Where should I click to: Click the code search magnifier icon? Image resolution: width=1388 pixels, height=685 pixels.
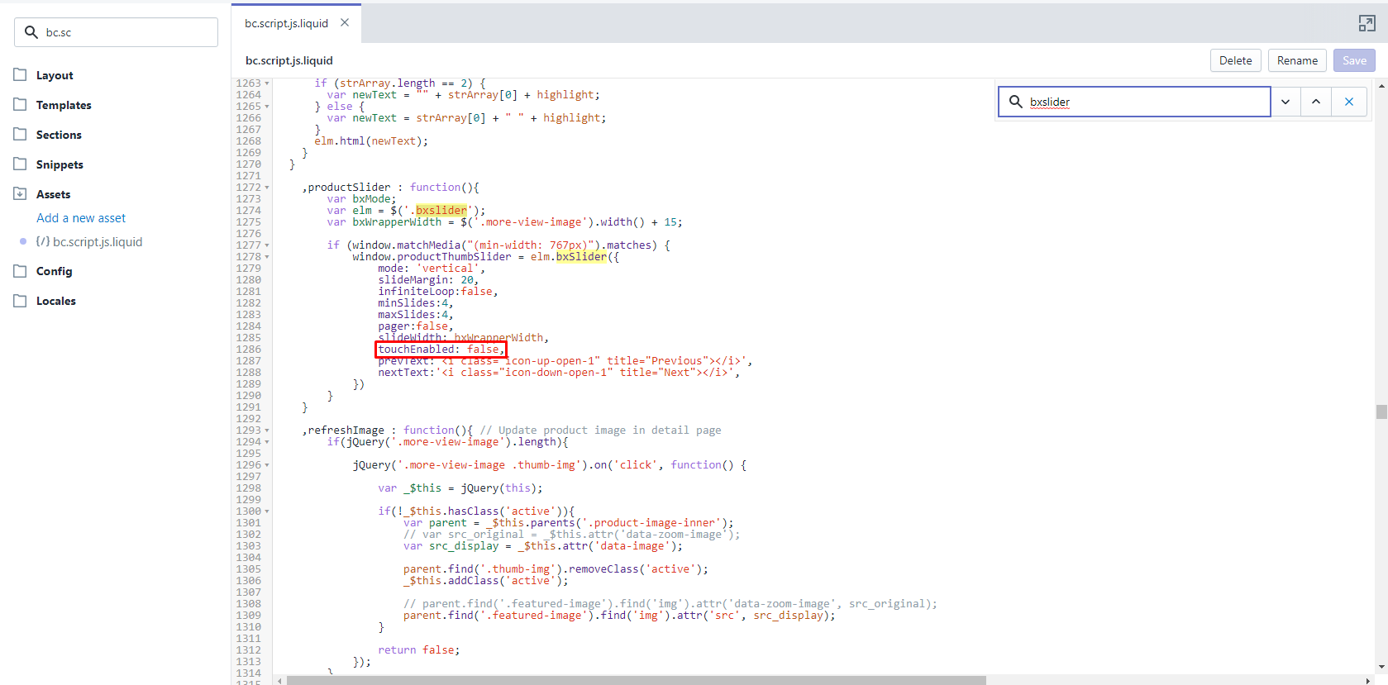tap(1016, 102)
